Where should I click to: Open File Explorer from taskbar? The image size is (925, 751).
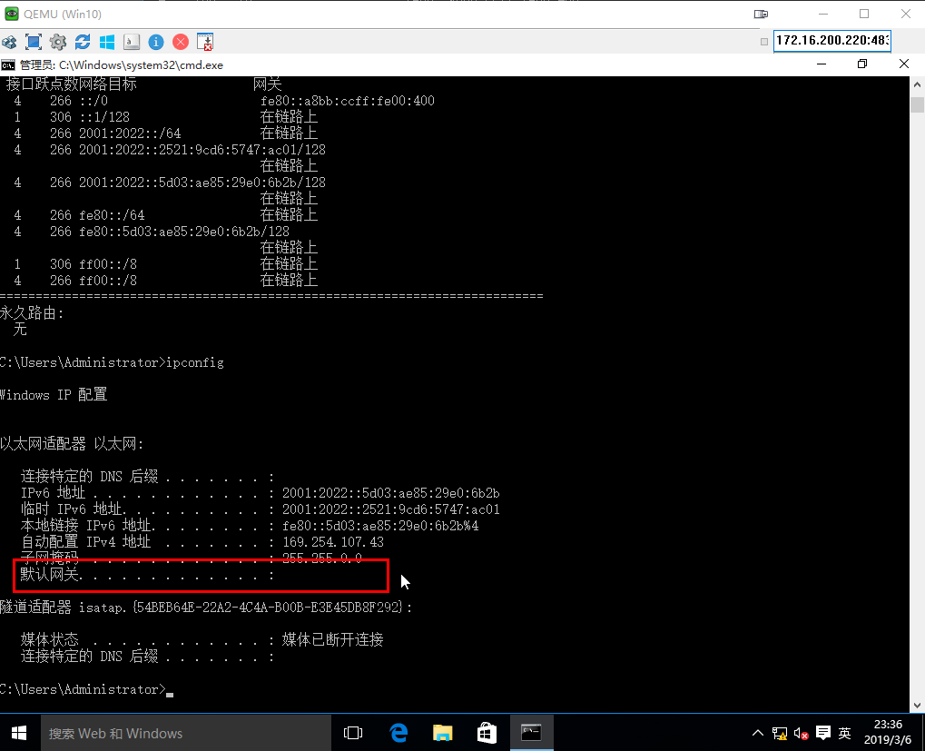click(x=443, y=733)
